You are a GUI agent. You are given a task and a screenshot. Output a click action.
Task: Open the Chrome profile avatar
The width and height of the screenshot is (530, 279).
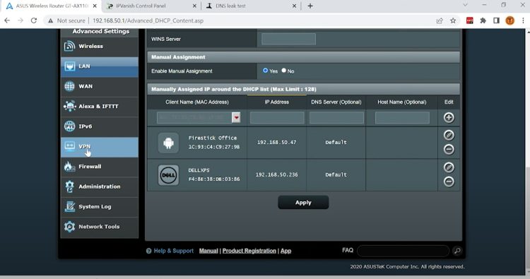point(510,20)
